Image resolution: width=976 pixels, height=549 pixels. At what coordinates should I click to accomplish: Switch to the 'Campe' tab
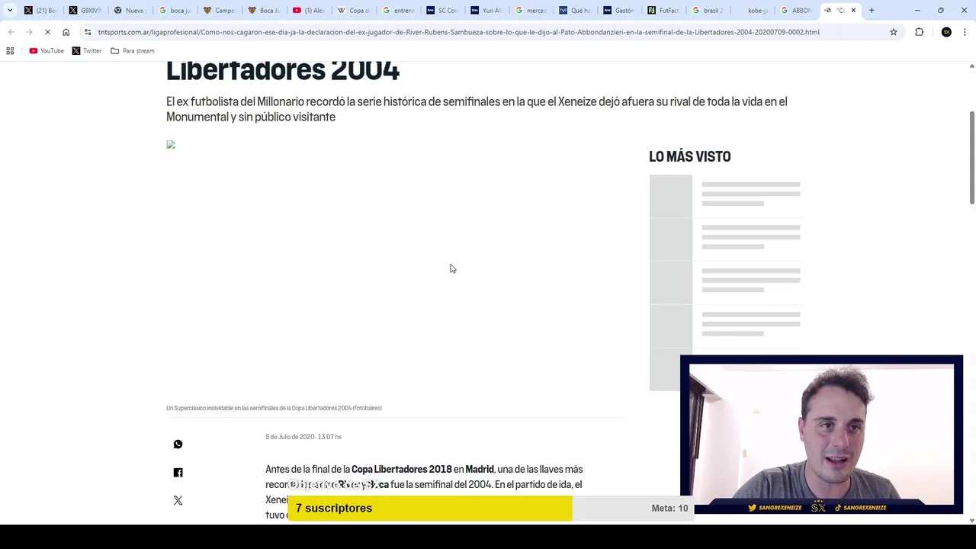pos(219,10)
